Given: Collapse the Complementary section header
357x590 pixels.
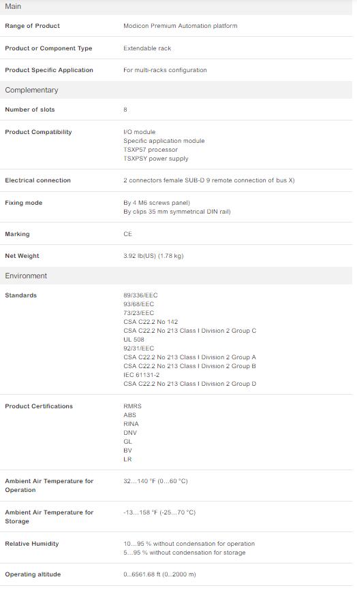Looking at the screenshot, I should coord(176,91).
